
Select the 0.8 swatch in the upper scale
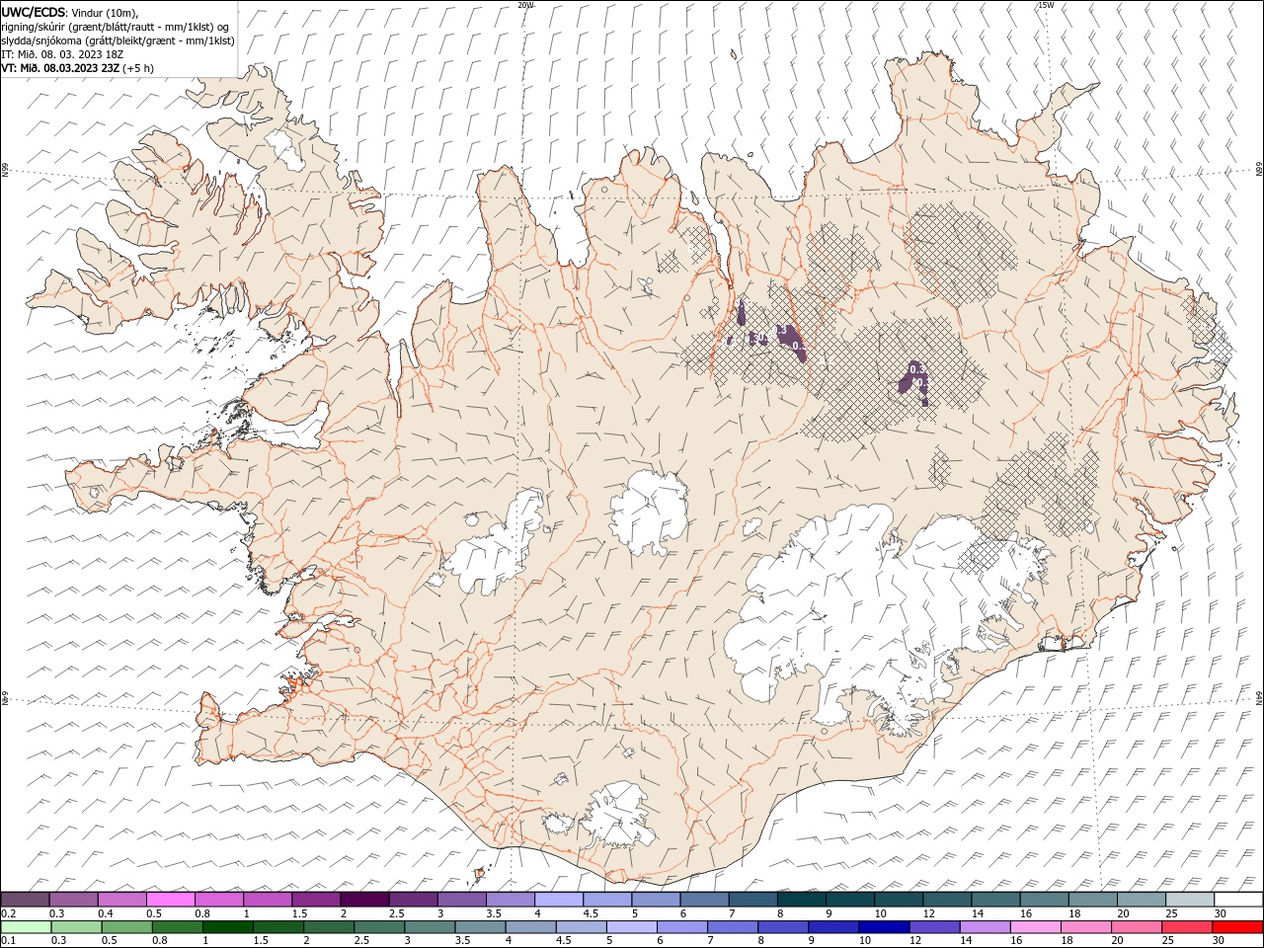[x=218, y=900]
